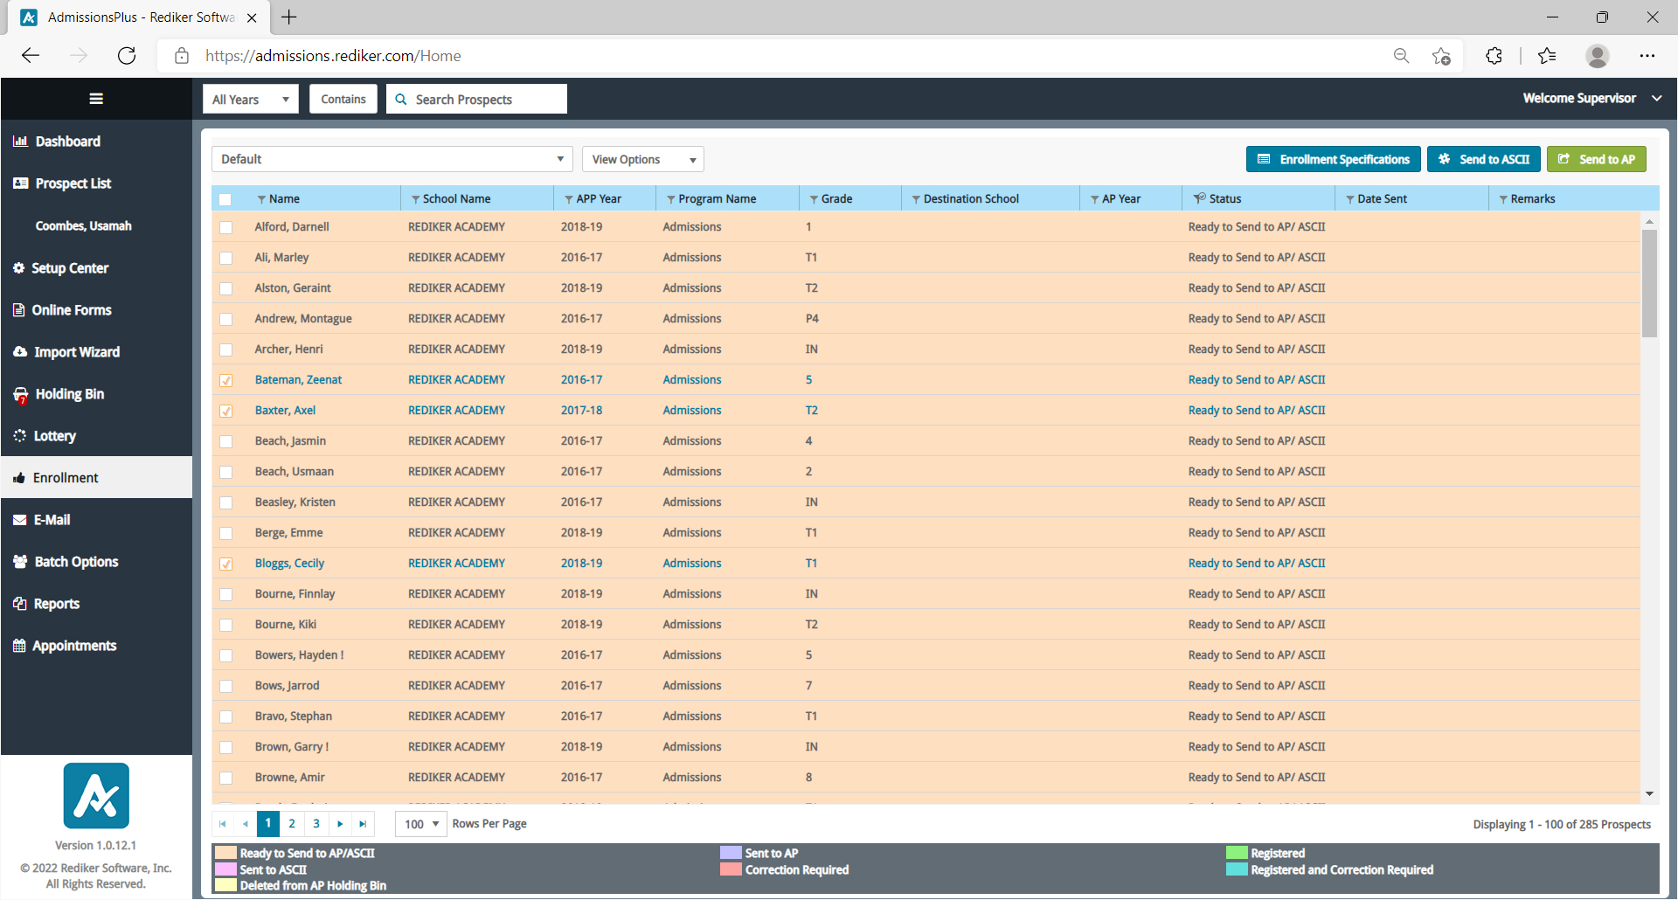This screenshot has height=900, width=1678.
Task: Click the Reports icon
Action: 19,604
